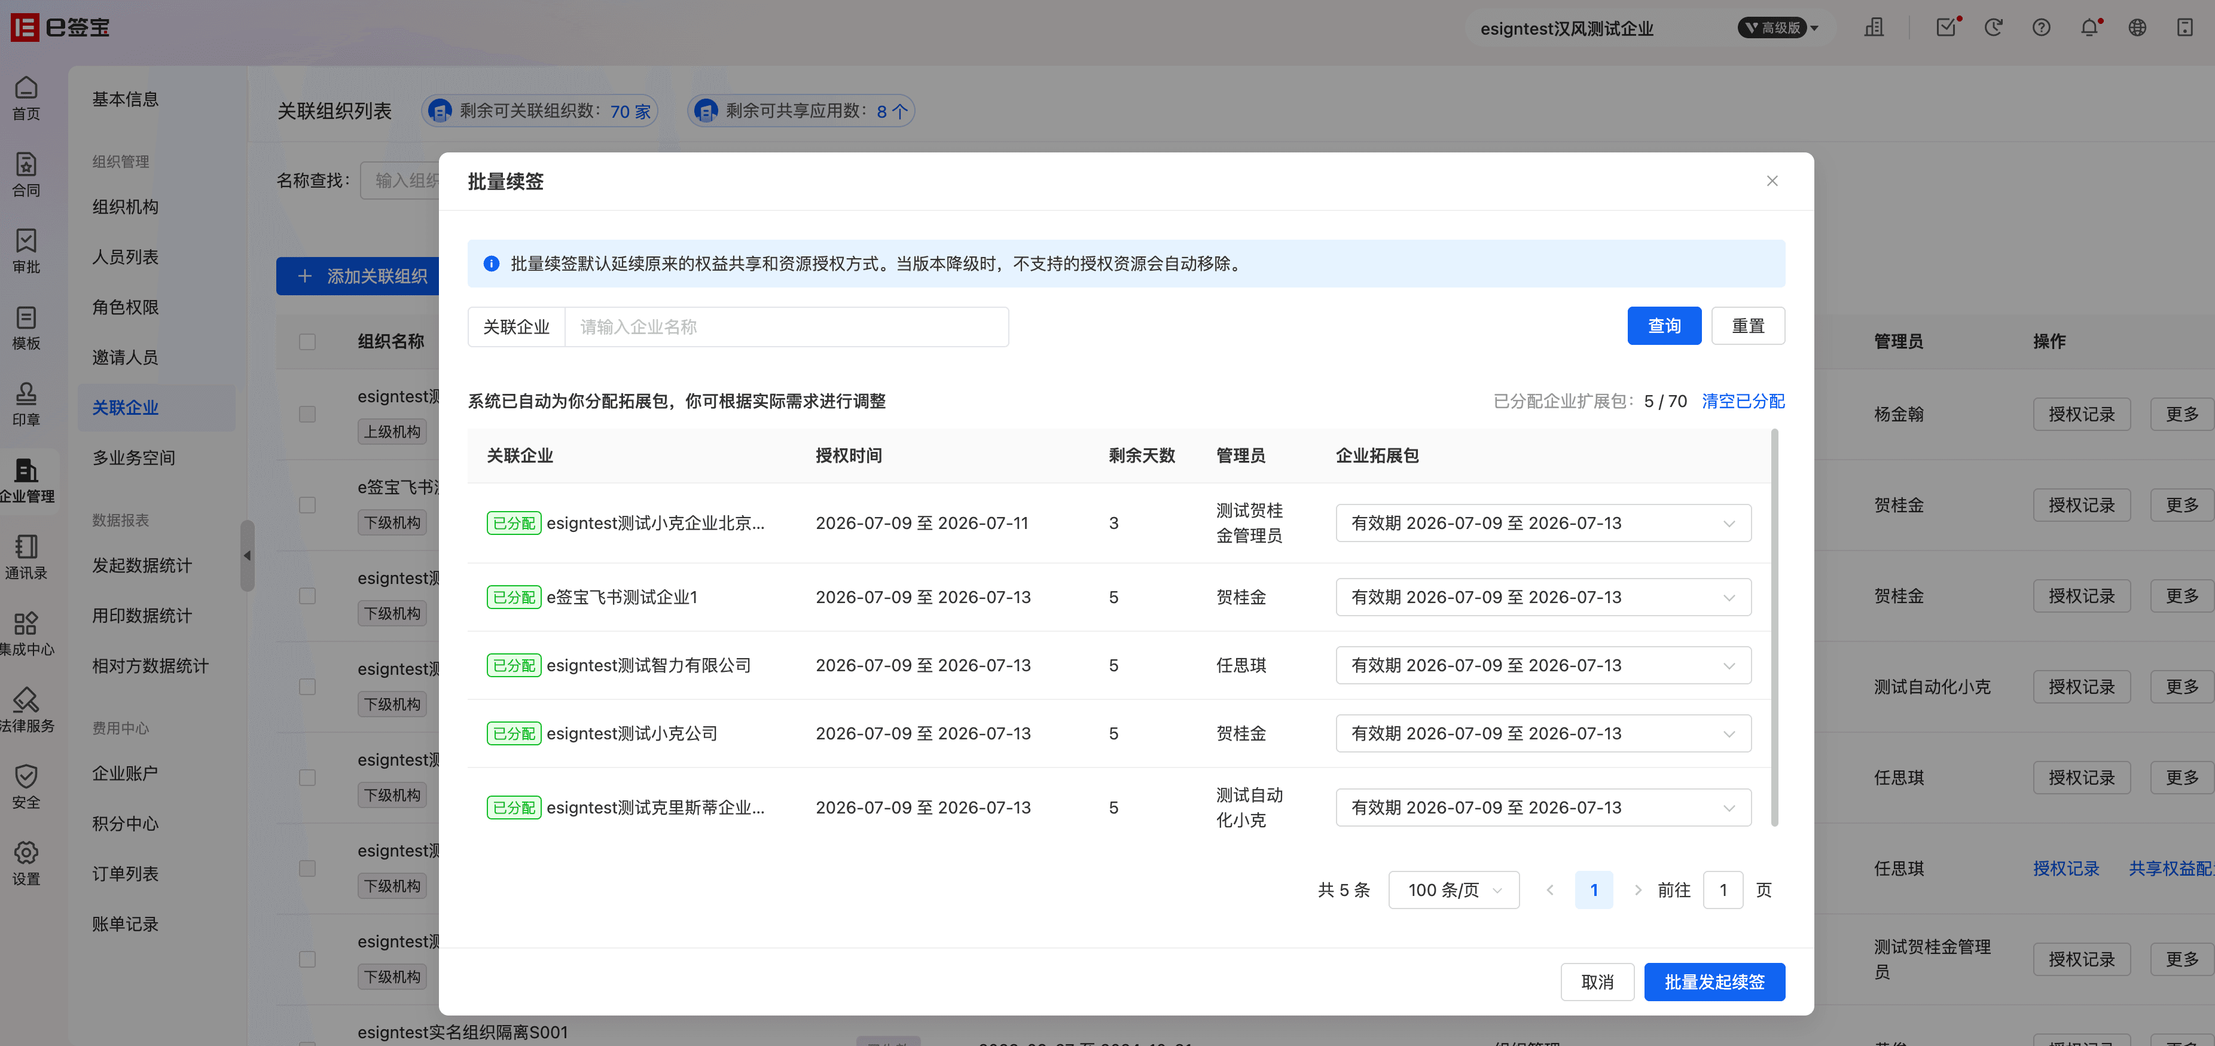Open 授权记录 link in 任思琪 row

pyautogui.click(x=2066, y=868)
